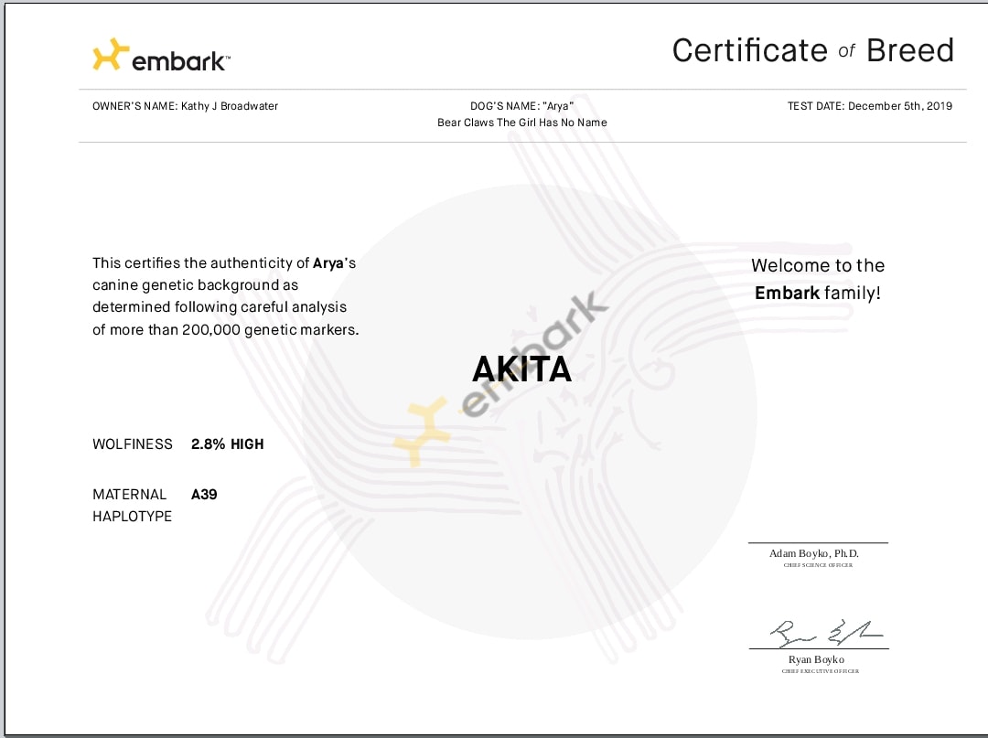
Task: Click the dog's name line reading "Arya"
Action: click(x=521, y=106)
